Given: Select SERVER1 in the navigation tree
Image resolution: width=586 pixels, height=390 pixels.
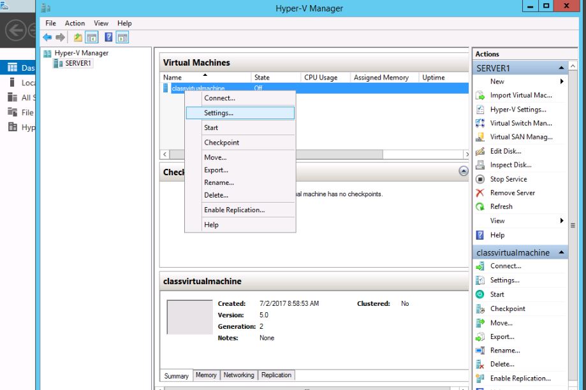Looking at the screenshot, I should point(78,63).
